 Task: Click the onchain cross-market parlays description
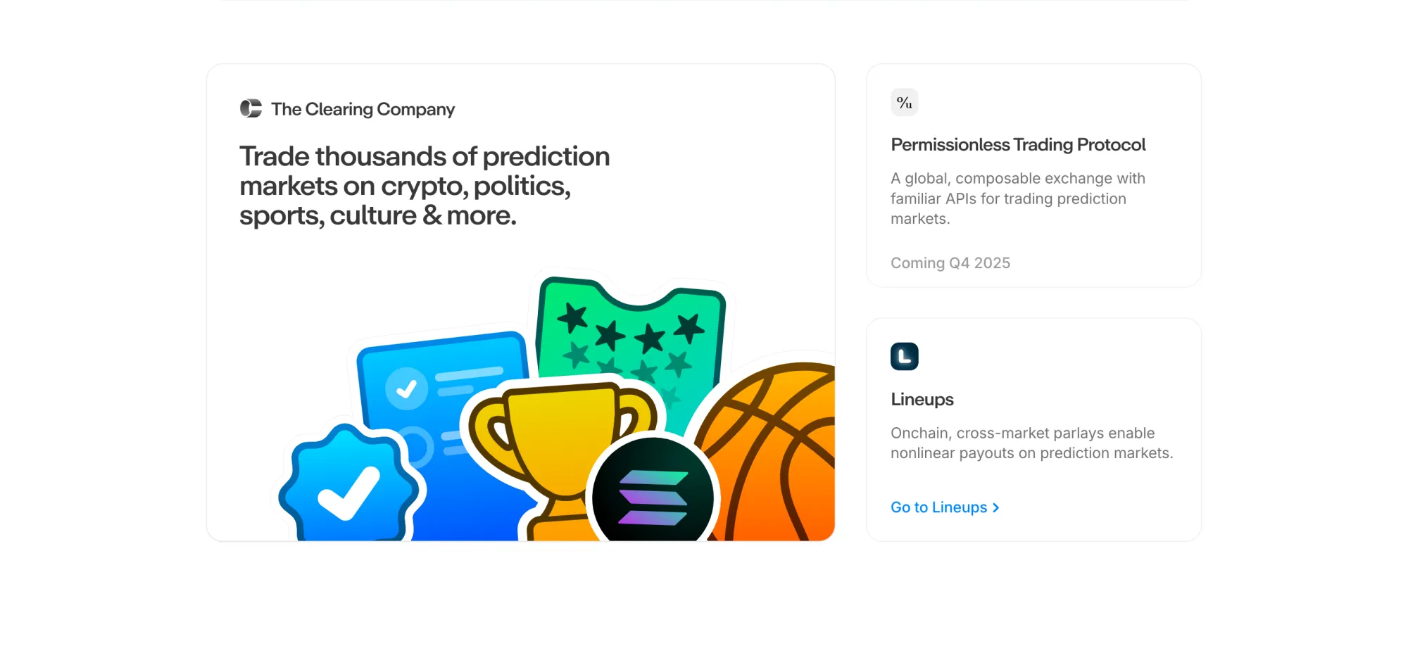[1031, 443]
